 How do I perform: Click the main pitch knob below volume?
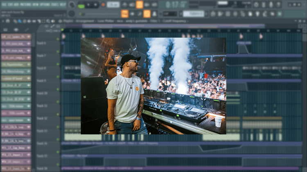pyautogui.click(x=72, y=13)
